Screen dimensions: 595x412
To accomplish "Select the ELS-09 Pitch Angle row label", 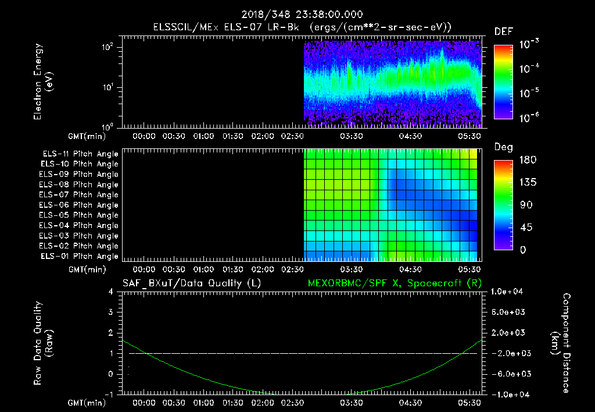I will click(79, 175).
